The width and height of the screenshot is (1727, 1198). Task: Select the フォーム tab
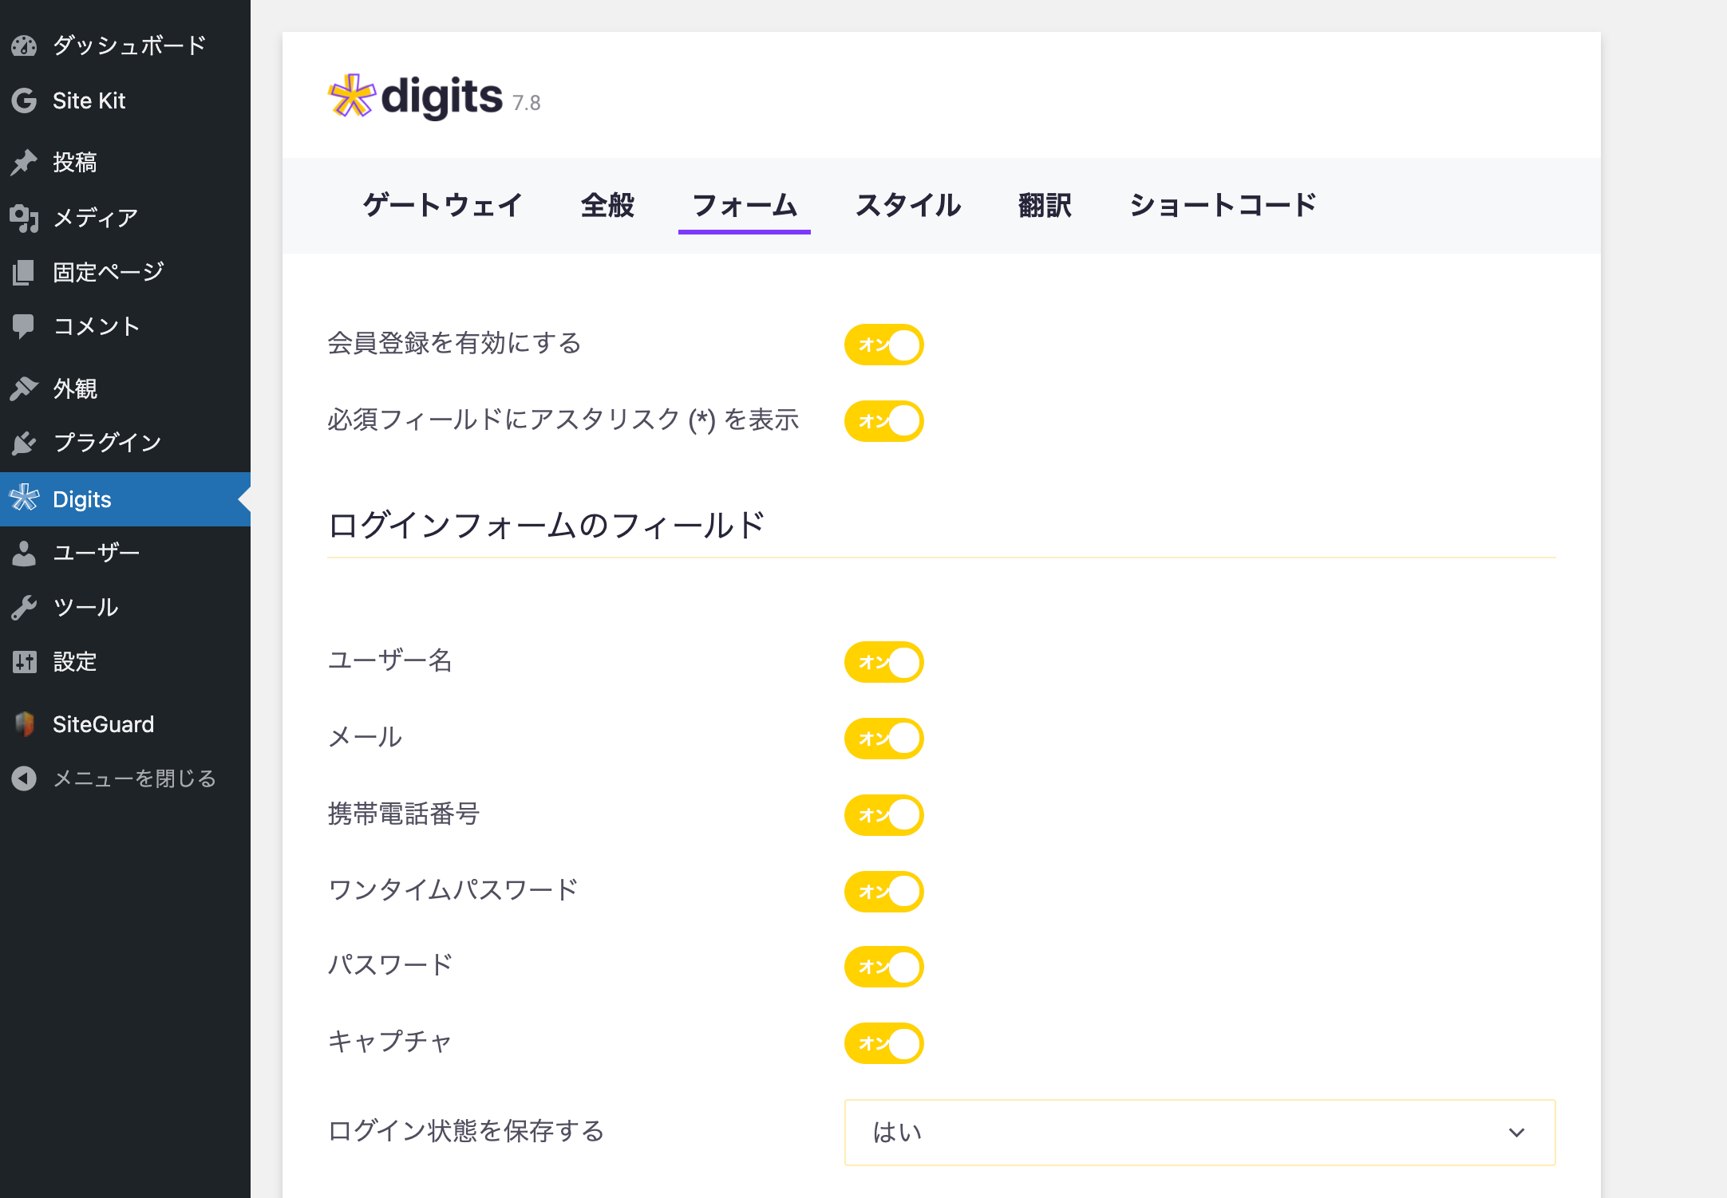point(745,206)
